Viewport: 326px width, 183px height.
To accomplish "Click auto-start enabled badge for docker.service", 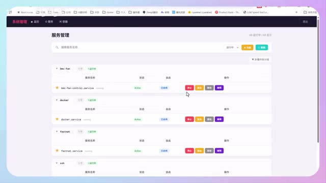I will 164,119.
